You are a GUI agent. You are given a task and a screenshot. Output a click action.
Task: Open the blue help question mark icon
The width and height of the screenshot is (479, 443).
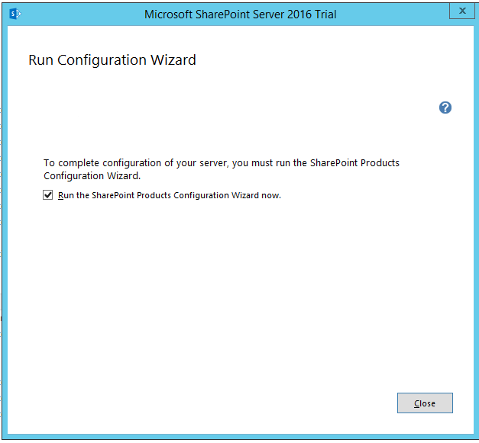point(445,108)
